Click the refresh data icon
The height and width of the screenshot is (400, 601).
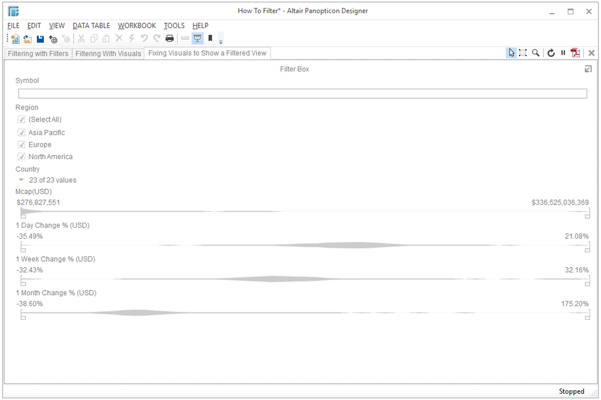tap(551, 53)
